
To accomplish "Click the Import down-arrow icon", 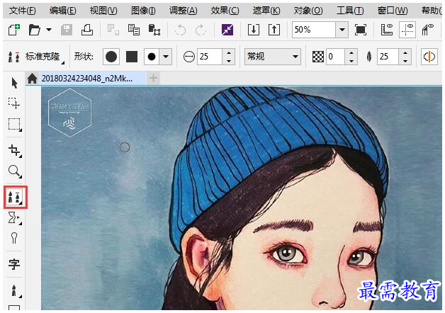I will click(254, 30).
